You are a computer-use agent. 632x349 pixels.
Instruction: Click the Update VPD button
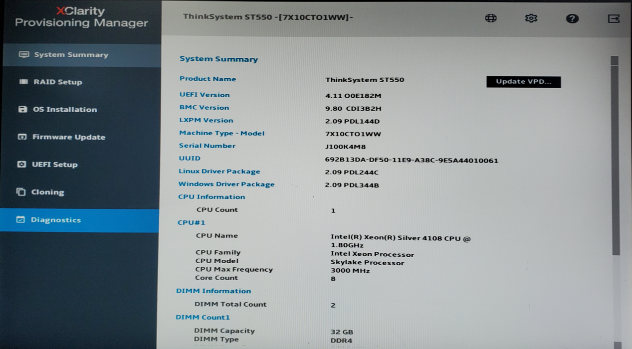pyautogui.click(x=523, y=82)
